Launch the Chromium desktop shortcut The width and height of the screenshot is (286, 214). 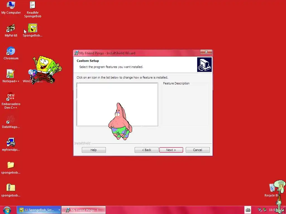coord(11,53)
